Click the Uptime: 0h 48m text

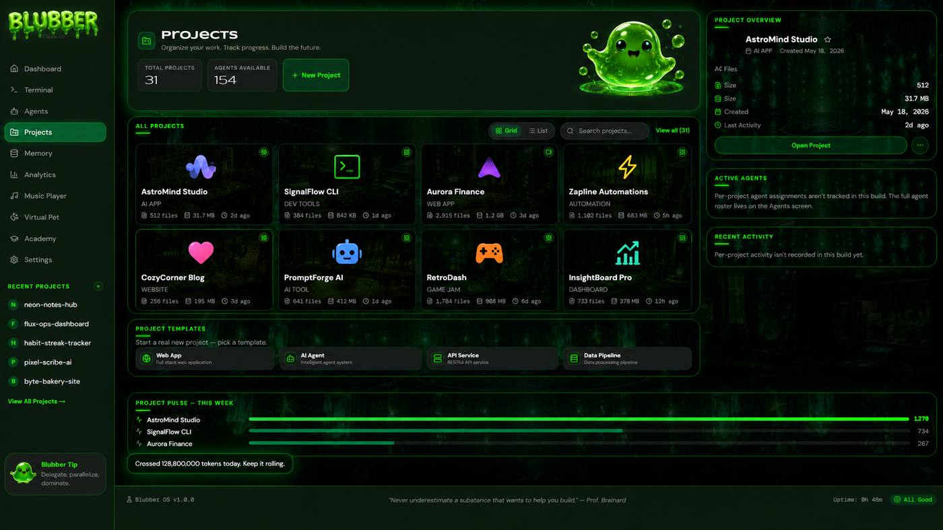(x=857, y=500)
